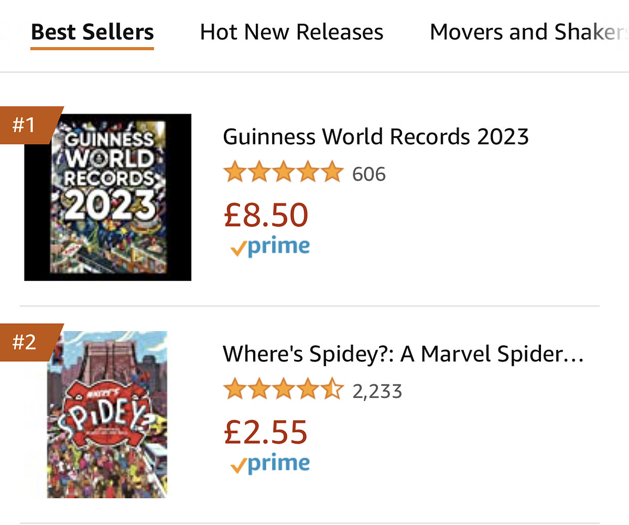The height and width of the screenshot is (525, 629).
Task: Click the Guinness five-star rating icons
Action: (283, 173)
